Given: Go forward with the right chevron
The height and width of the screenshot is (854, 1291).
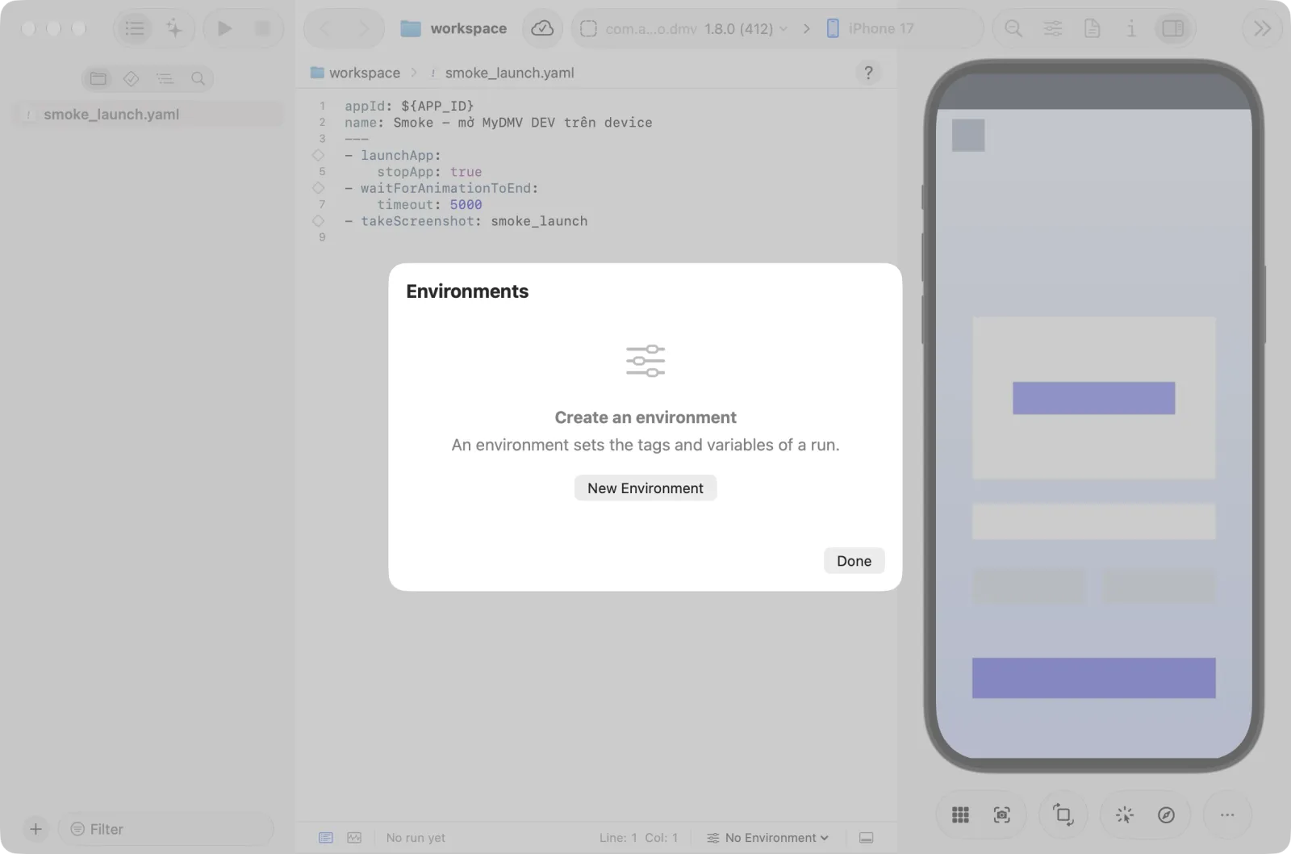Looking at the screenshot, I should 364,28.
